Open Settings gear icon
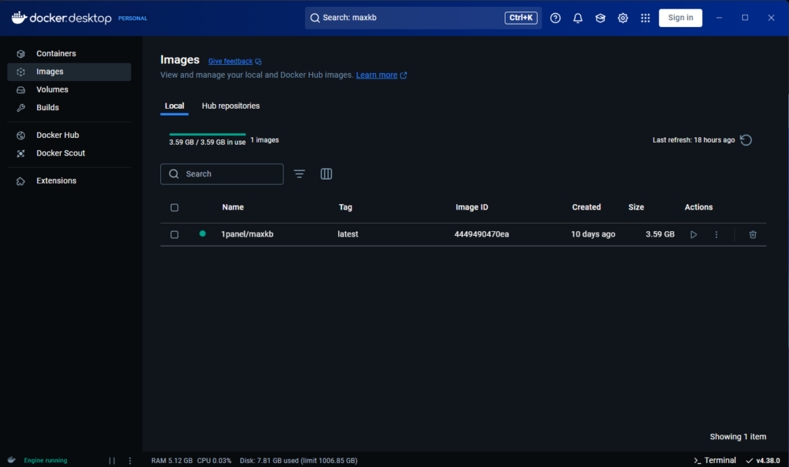 tap(623, 18)
